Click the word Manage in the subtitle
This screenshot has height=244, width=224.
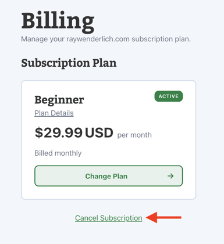pyautogui.click(x=34, y=40)
